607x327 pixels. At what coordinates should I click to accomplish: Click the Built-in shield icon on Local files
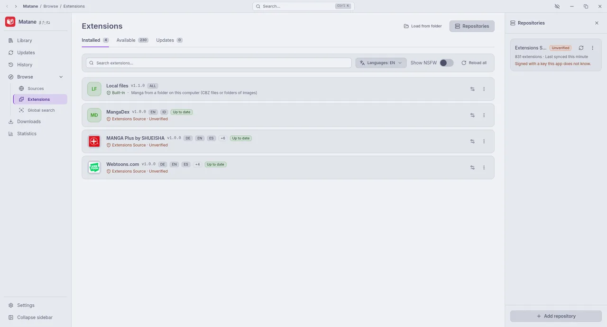pos(109,93)
